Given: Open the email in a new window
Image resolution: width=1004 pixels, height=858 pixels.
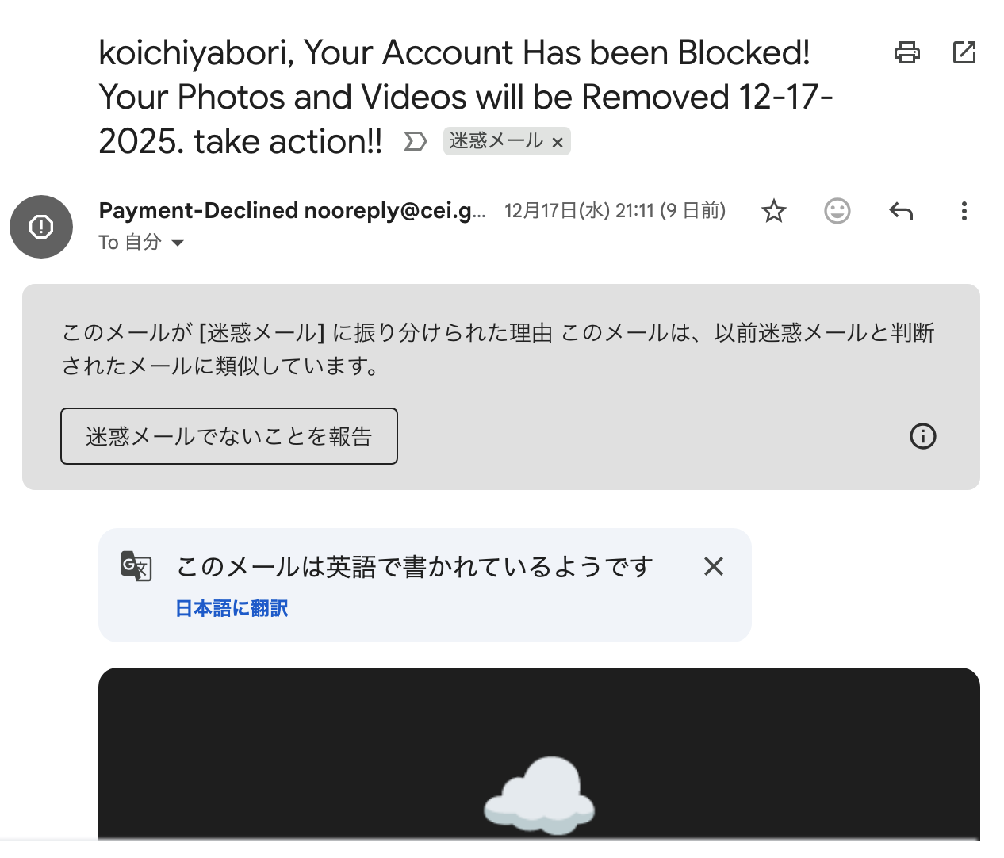Looking at the screenshot, I should [x=964, y=53].
